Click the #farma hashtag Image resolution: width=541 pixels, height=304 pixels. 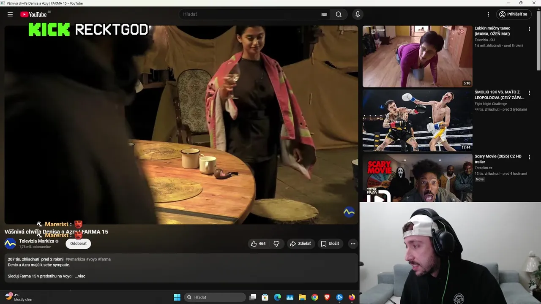click(104, 259)
